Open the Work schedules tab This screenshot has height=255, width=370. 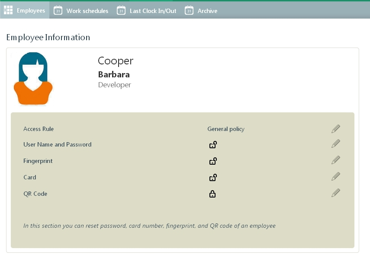(x=87, y=11)
